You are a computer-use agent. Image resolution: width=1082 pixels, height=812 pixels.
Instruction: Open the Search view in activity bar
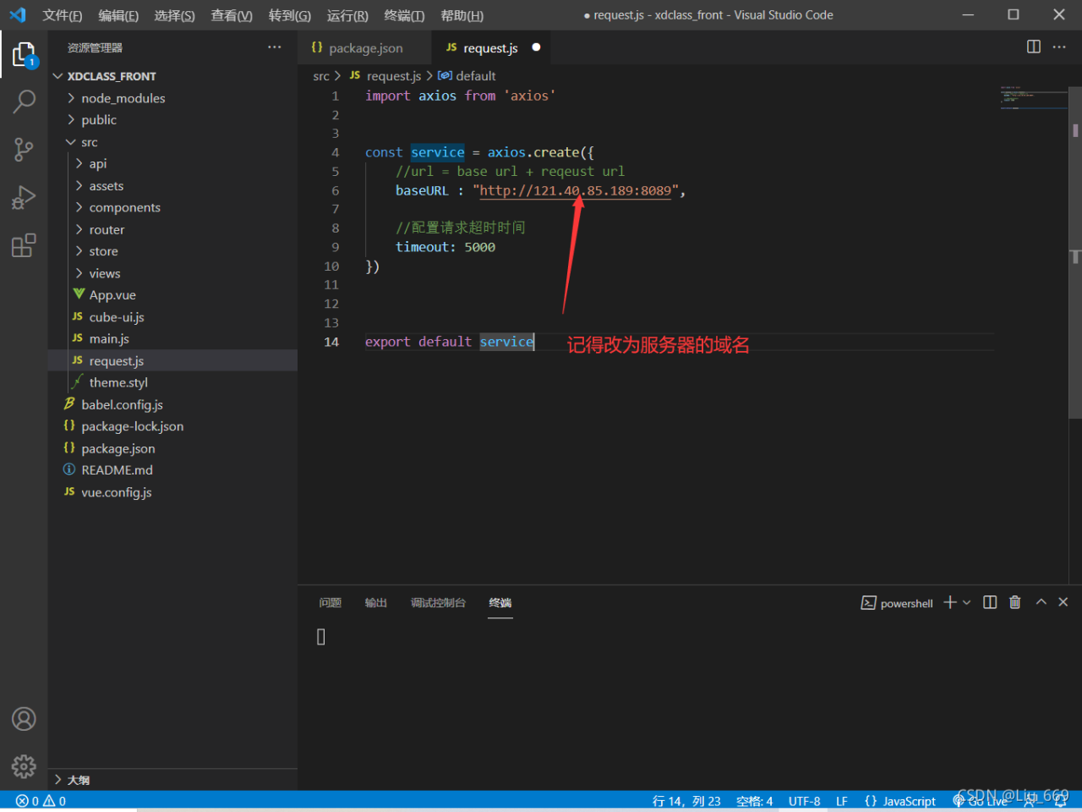tap(24, 101)
